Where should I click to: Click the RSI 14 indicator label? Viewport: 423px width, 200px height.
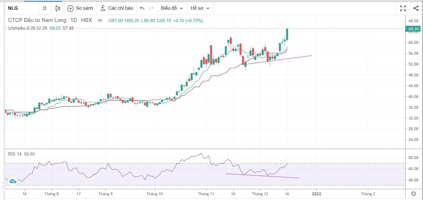click(x=15, y=154)
